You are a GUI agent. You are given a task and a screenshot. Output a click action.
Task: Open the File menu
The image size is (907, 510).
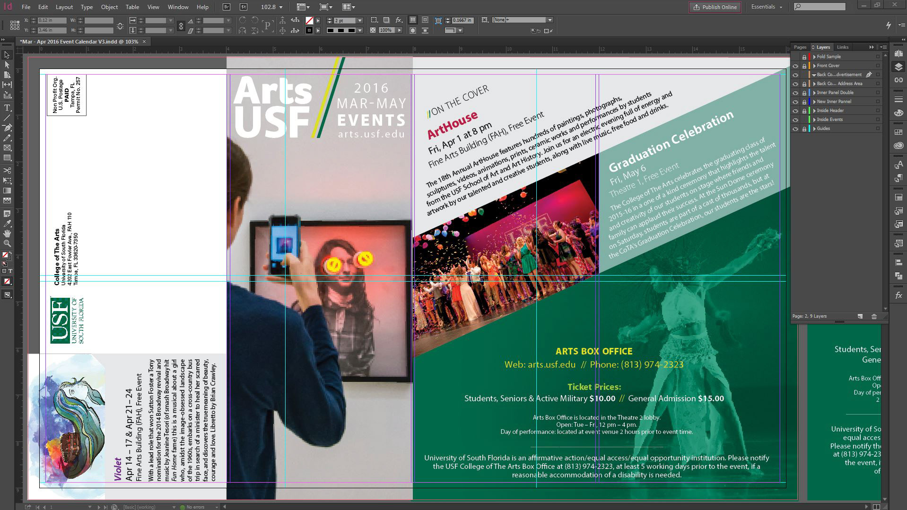coord(26,7)
